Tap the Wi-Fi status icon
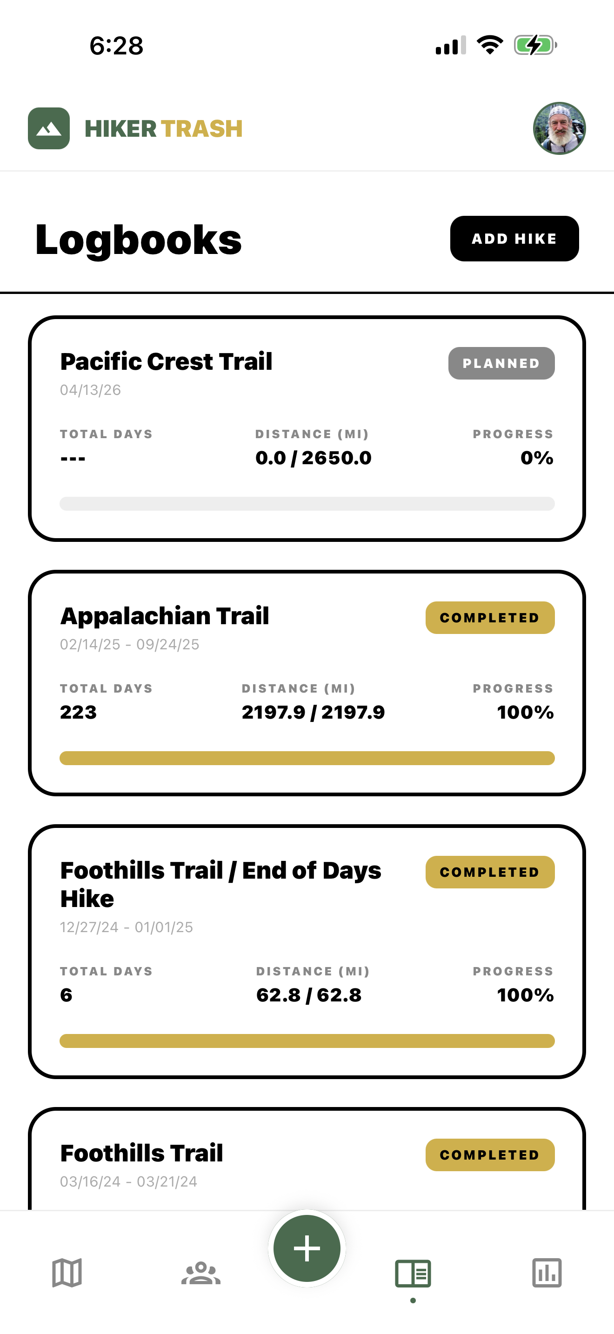The height and width of the screenshot is (1334, 614). point(490,45)
